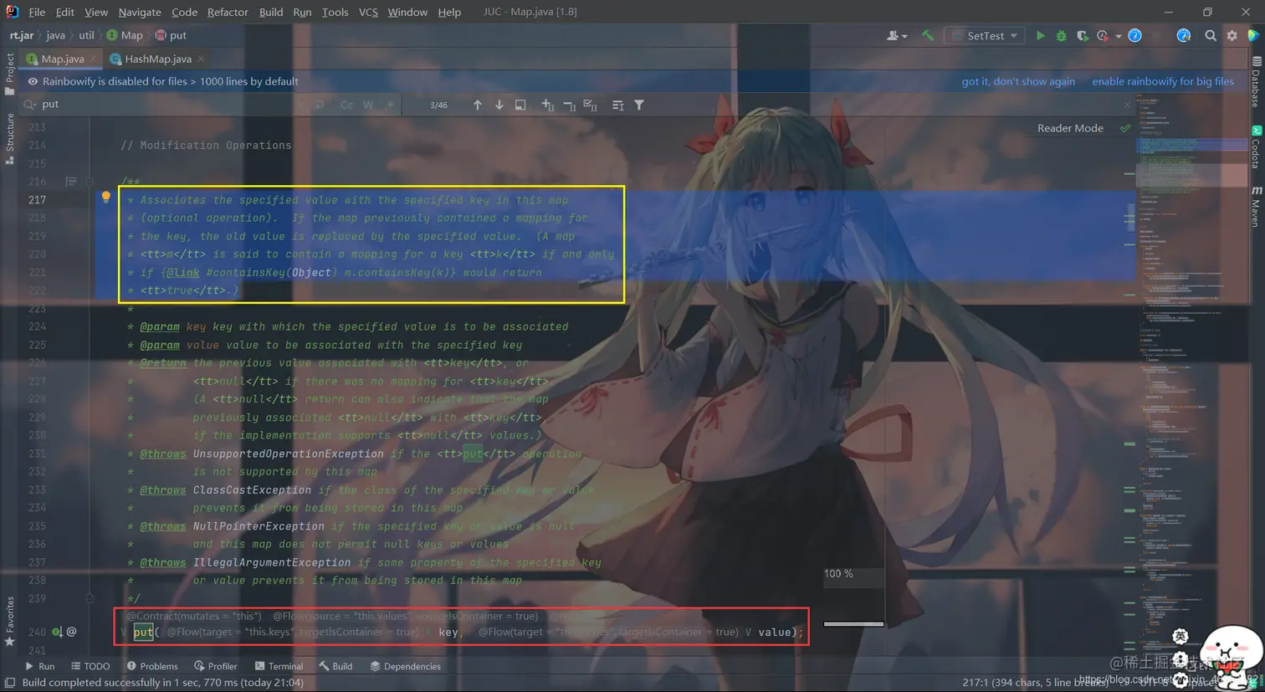The width and height of the screenshot is (1265, 692).
Task: Click the 'util' breadcrumb
Action: (x=86, y=35)
